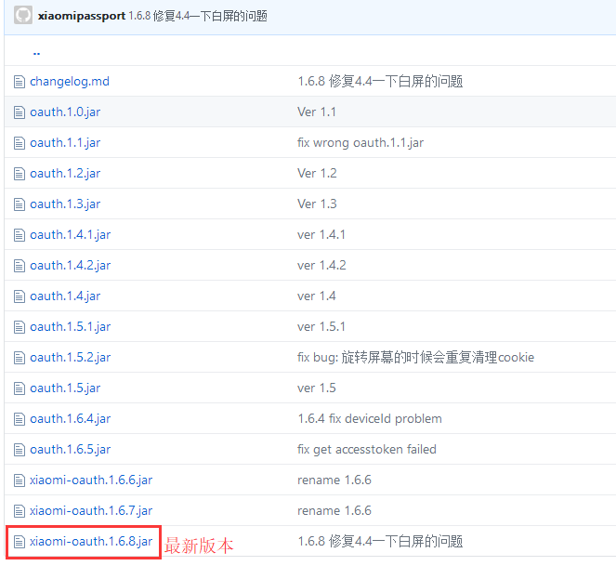Open the 'Ver 1.3' commit message
Image resolution: width=616 pixels, height=579 pixels.
click(317, 204)
